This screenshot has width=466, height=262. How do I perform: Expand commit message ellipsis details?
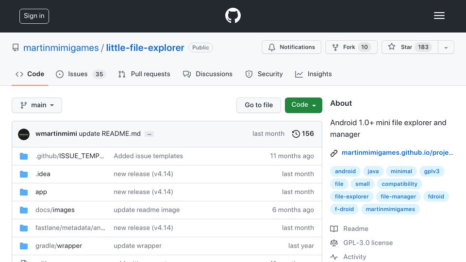pyautogui.click(x=149, y=134)
